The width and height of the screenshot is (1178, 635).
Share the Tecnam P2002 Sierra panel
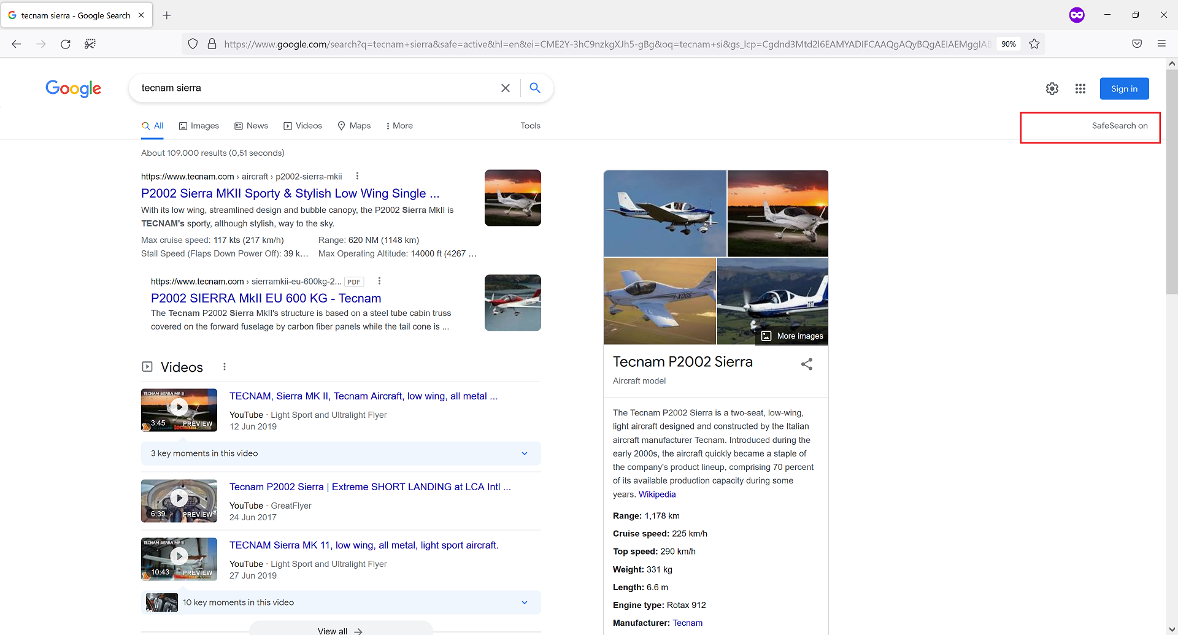[807, 364]
